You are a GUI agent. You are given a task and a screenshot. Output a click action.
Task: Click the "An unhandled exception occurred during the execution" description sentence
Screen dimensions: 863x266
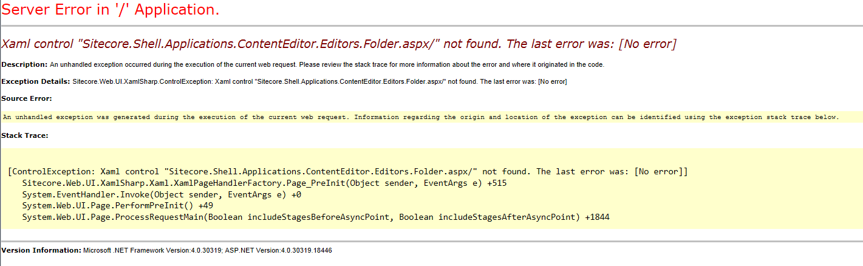pos(327,64)
